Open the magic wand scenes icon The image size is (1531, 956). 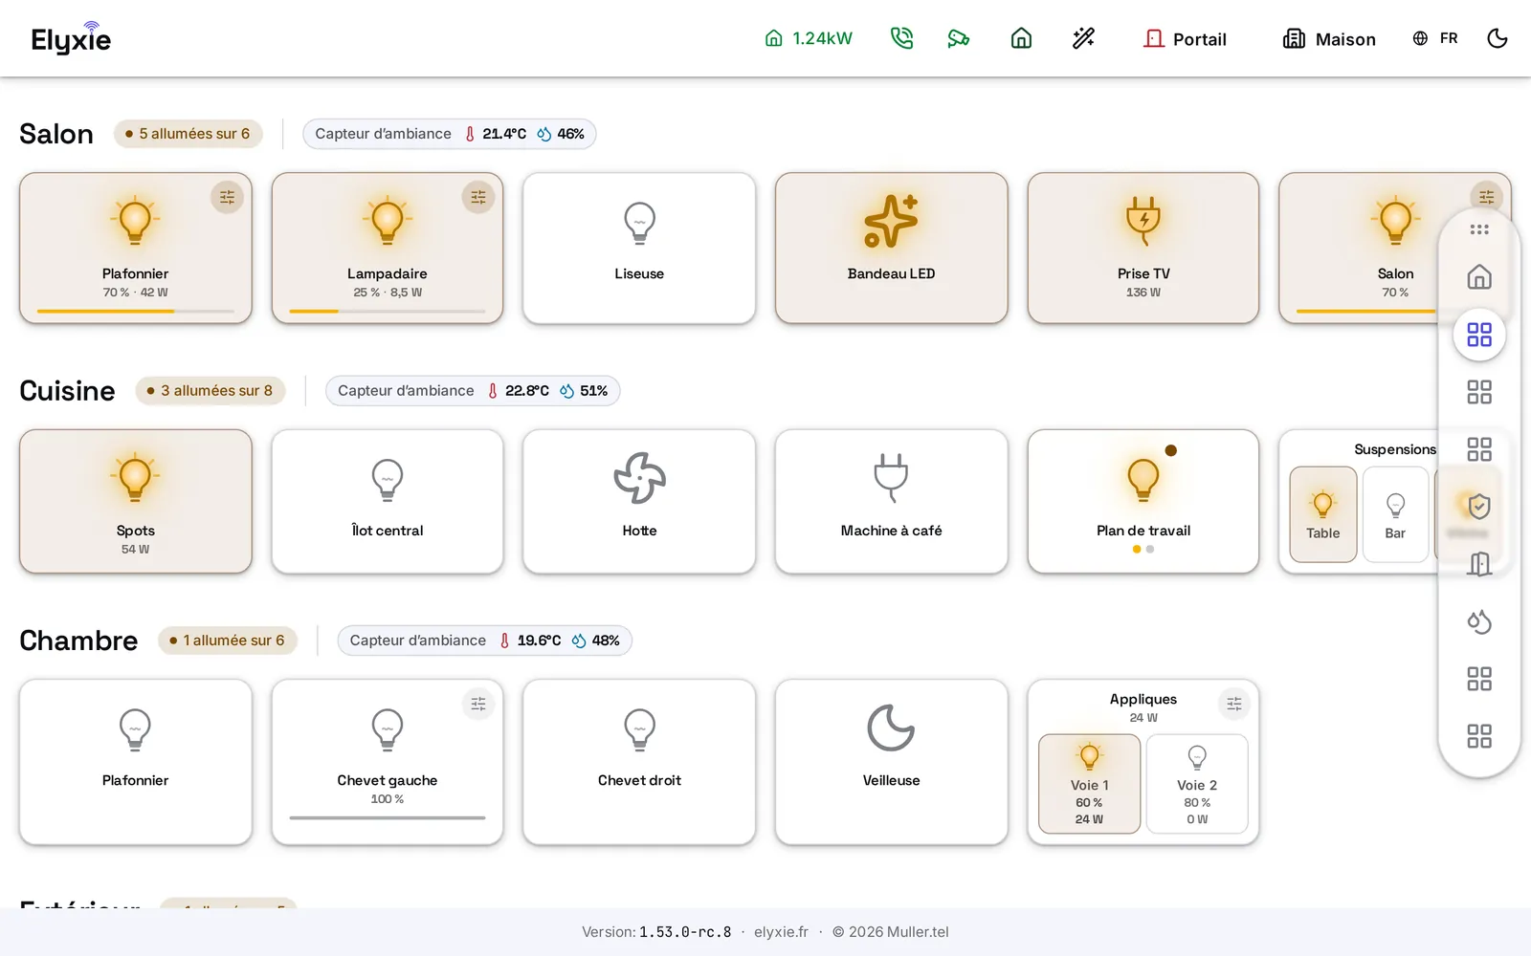(1083, 38)
